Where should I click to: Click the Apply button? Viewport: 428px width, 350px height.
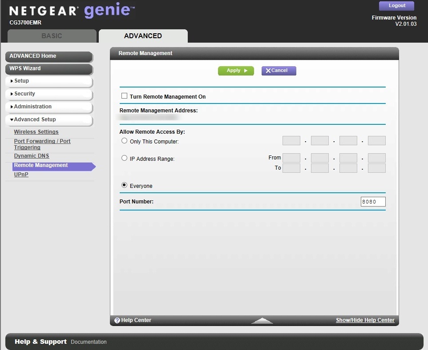(x=236, y=70)
